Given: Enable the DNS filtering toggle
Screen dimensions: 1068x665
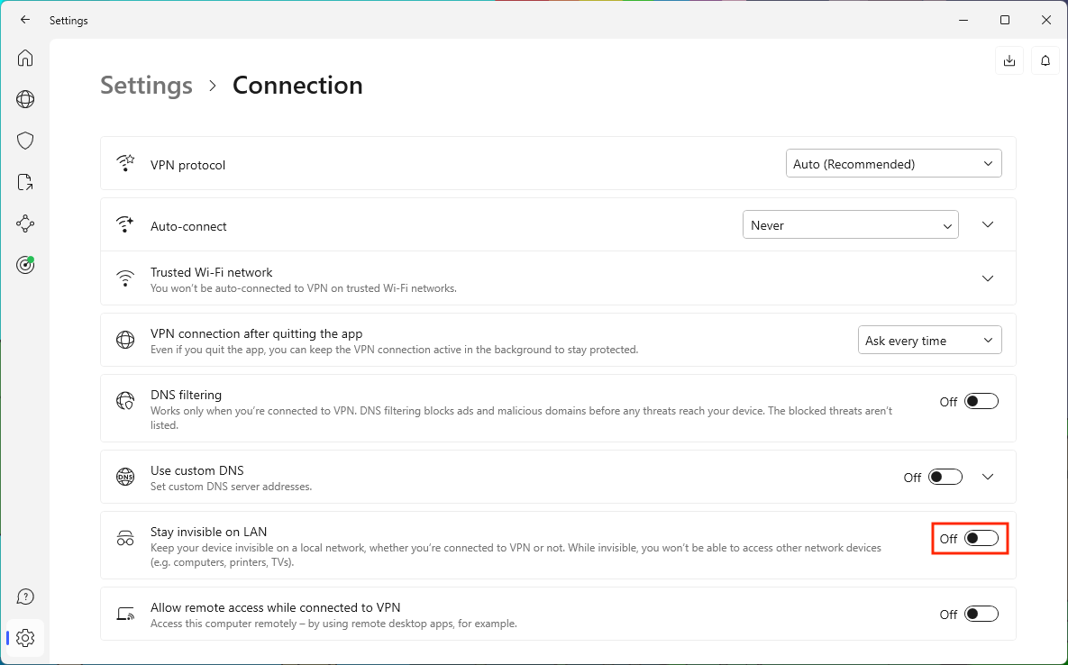Looking at the screenshot, I should point(981,402).
